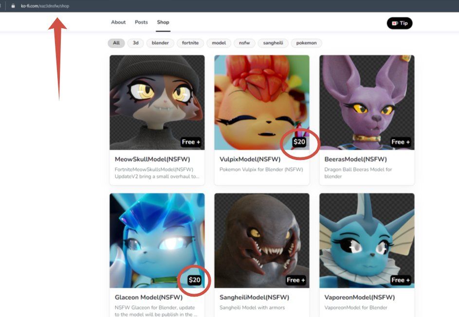Click Free + badge on BeerasModel
This screenshot has width=459, height=317.
[401, 142]
